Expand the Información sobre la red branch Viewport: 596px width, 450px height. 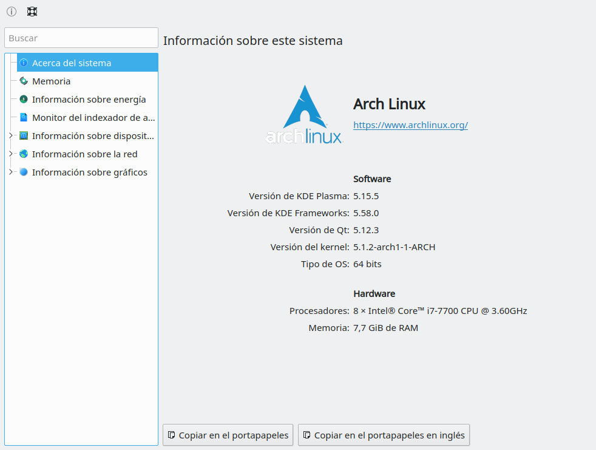coord(10,154)
